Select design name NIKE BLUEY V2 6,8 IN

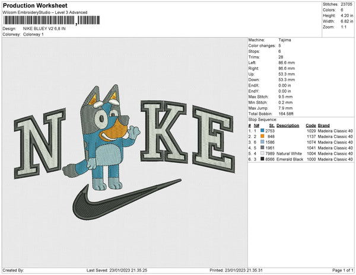44,28
